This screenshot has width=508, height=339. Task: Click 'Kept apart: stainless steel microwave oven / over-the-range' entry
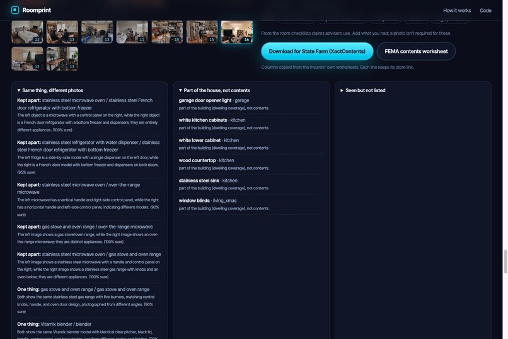click(x=89, y=199)
